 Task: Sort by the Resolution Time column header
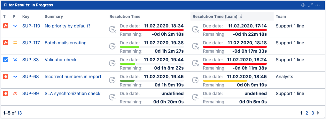pos(125,16)
